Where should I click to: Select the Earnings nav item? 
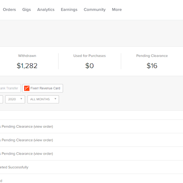(x=69, y=10)
